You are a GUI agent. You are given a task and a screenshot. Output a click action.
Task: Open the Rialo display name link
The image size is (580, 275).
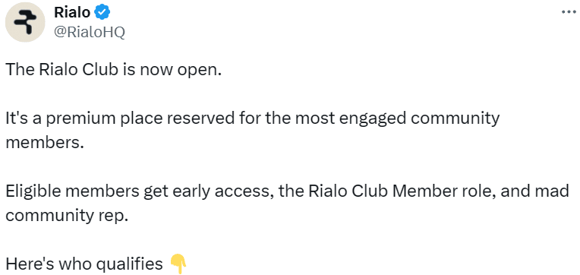click(72, 13)
